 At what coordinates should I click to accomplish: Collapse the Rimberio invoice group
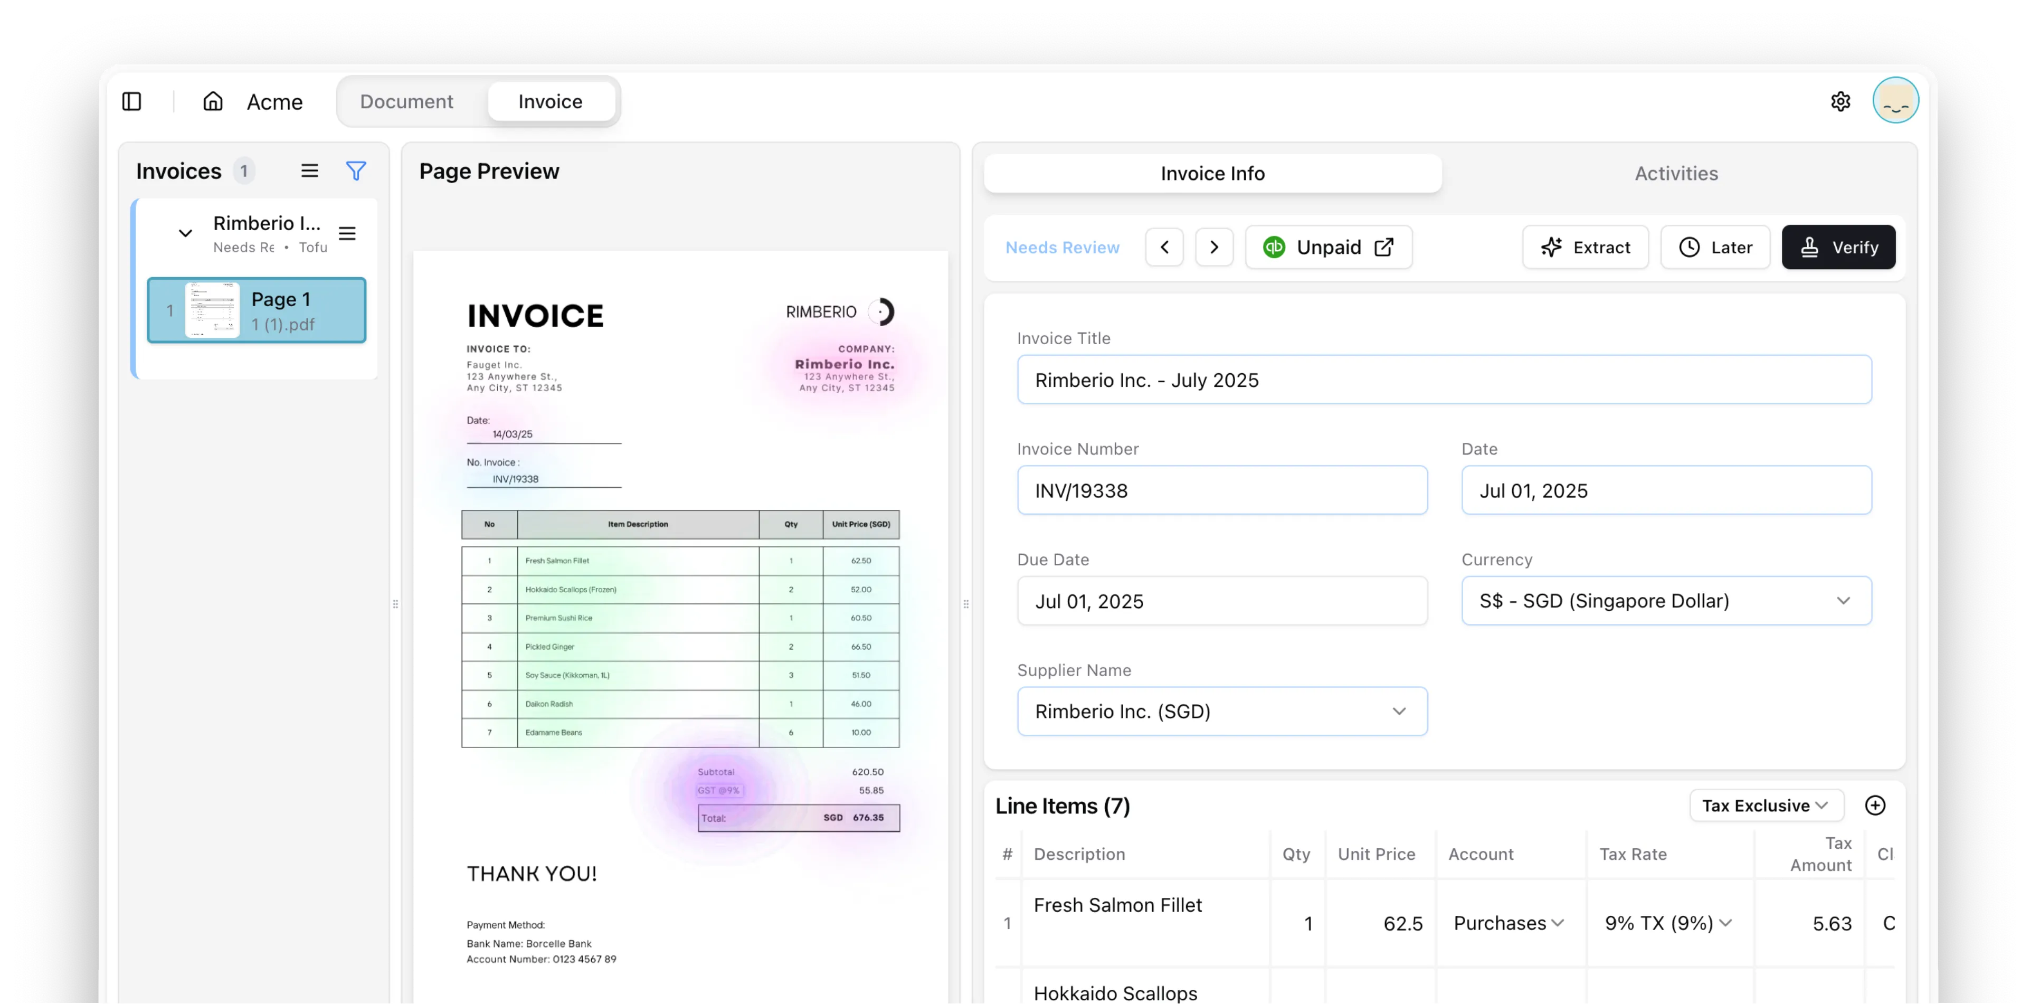[x=185, y=233]
